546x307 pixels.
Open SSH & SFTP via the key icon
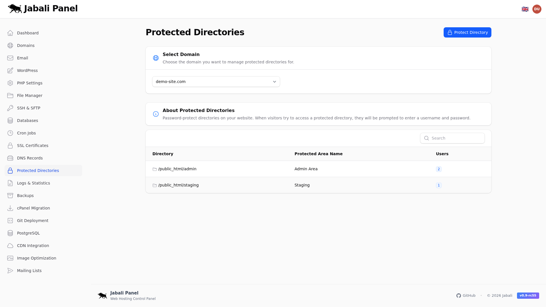coord(10,108)
